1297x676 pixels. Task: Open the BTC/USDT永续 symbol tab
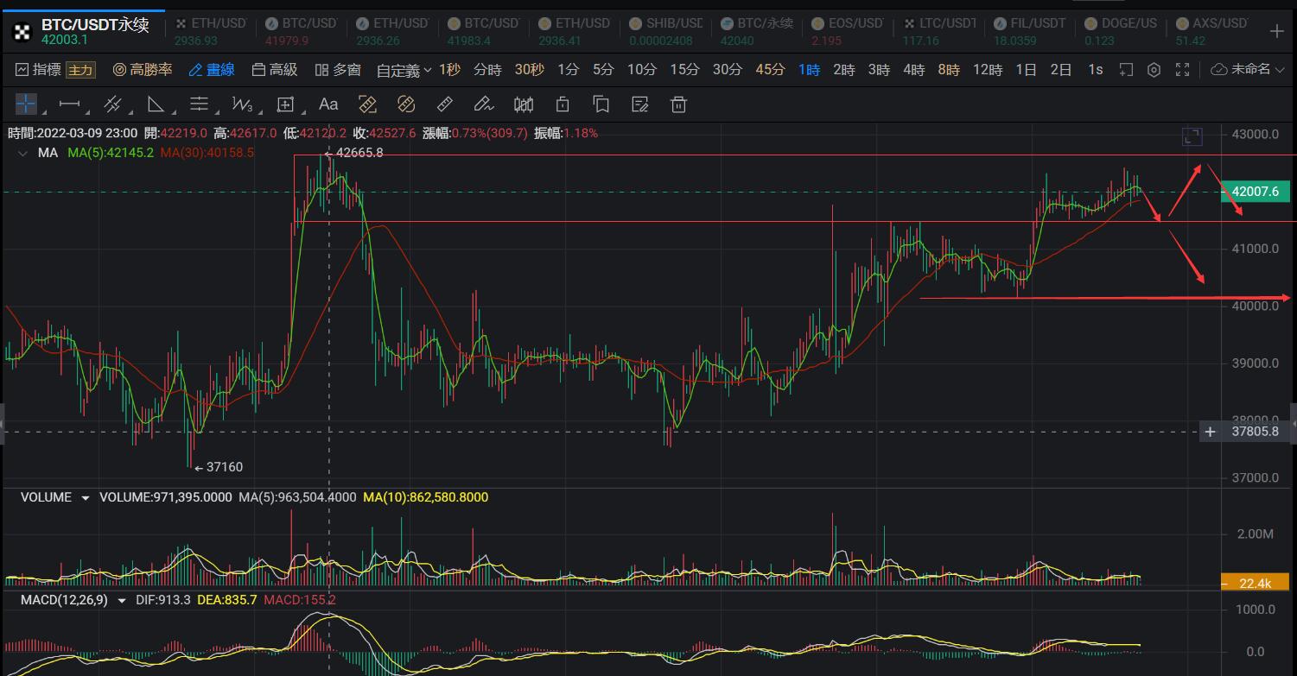(83, 31)
